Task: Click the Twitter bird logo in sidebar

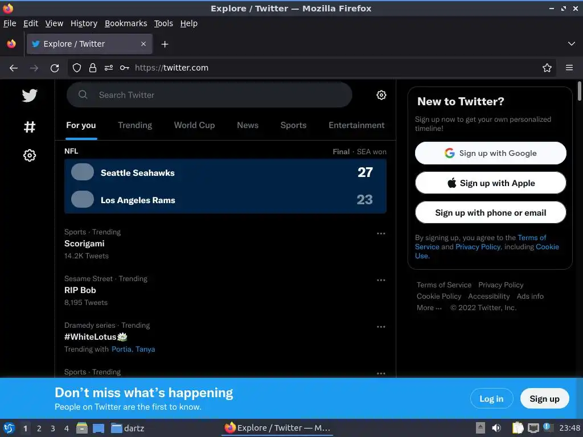Action: (30, 96)
